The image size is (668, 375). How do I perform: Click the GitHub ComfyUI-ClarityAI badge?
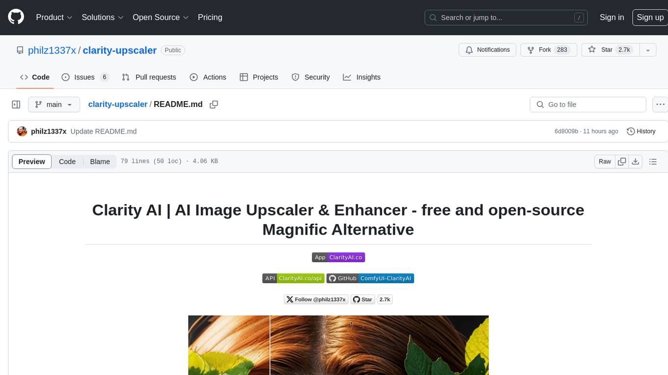click(370, 278)
